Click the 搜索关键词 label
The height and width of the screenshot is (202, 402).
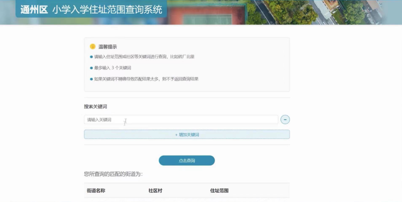pos(95,106)
